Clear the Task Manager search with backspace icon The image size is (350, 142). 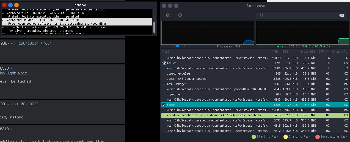click(341, 15)
